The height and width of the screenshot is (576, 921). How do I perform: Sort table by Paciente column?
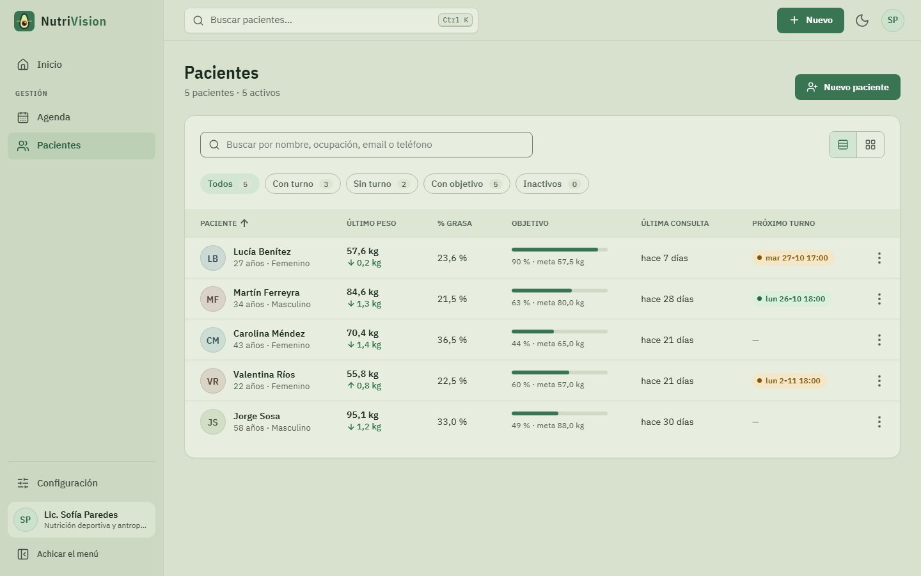tap(224, 223)
